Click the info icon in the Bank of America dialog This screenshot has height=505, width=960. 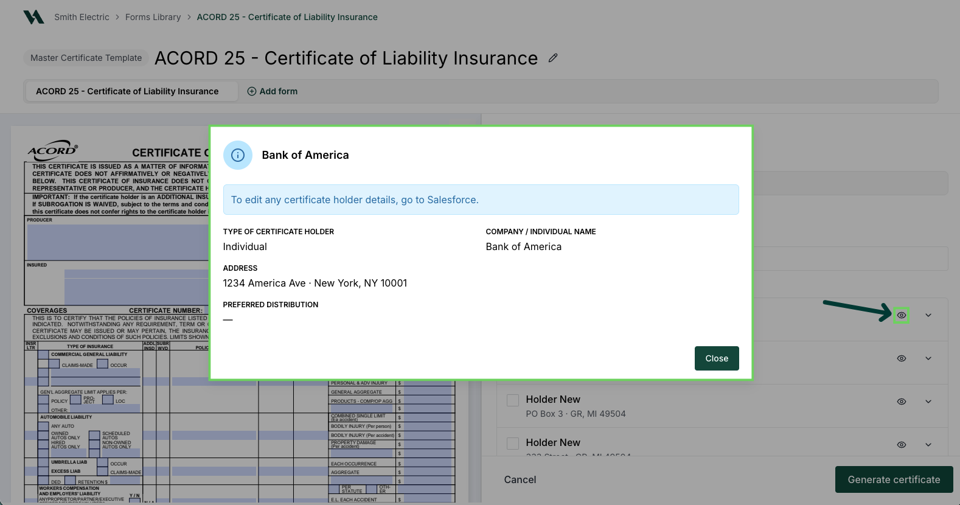pyautogui.click(x=238, y=155)
